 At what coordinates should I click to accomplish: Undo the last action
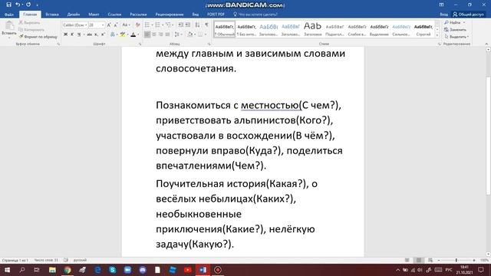pos(18,5)
